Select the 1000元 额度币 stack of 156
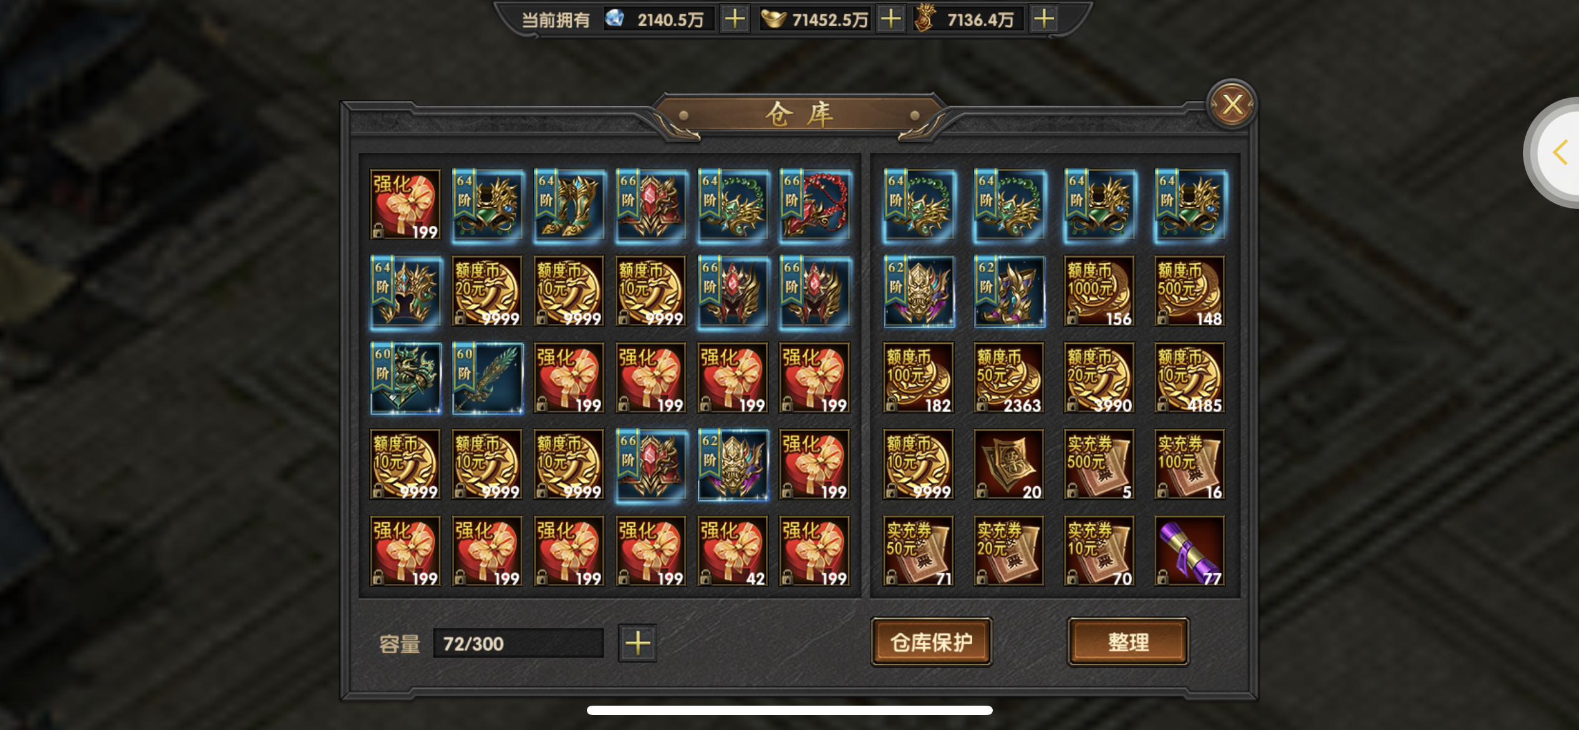 [1099, 291]
